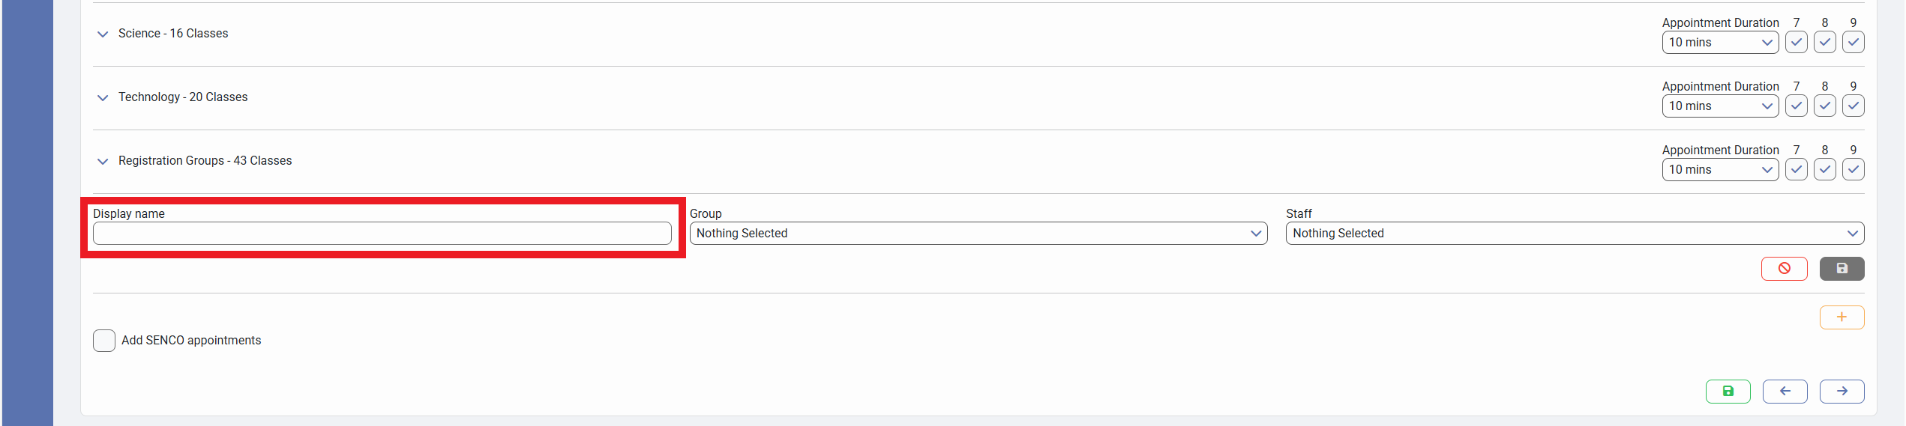Click the green save icon button

click(1728, 392)
